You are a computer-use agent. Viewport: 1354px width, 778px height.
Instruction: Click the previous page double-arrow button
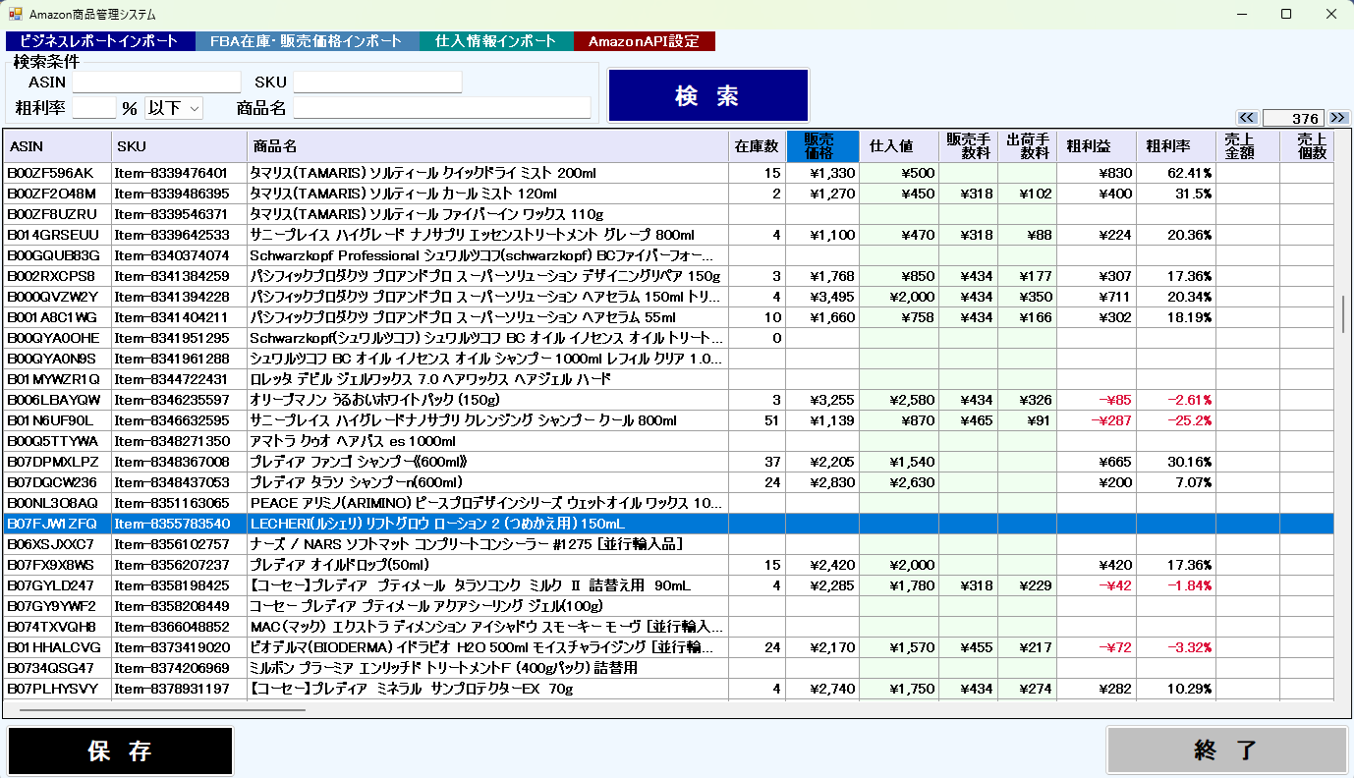(1247, 118)
